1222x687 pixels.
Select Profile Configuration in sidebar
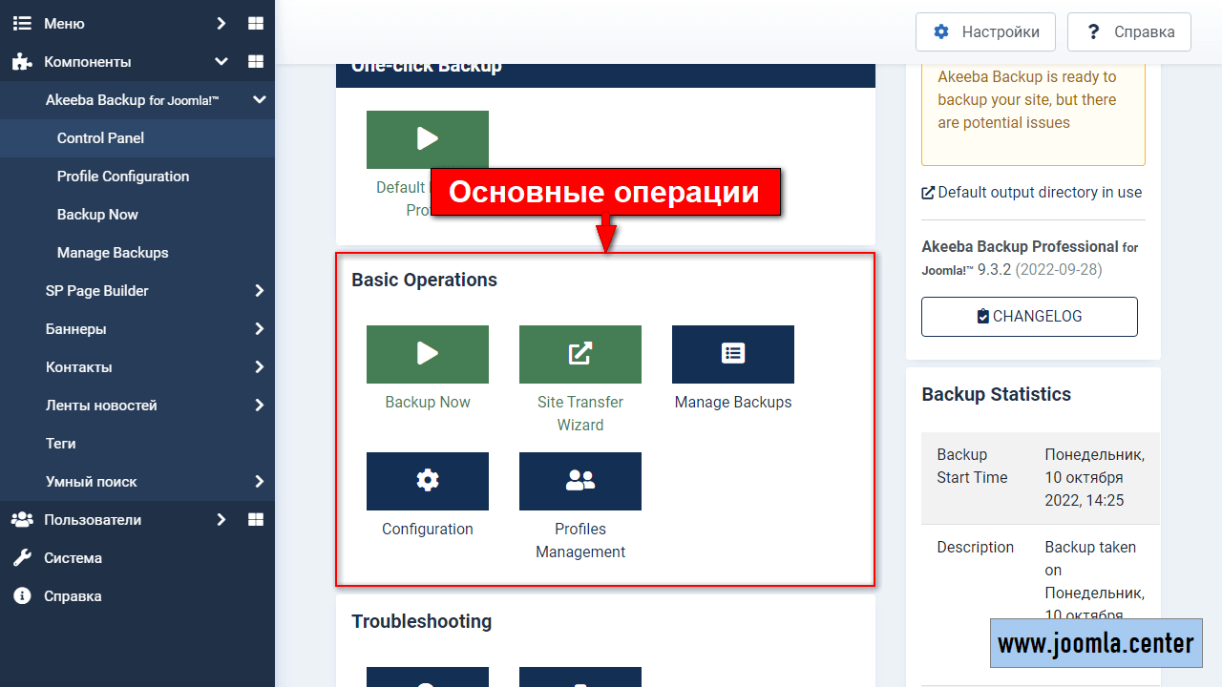[123, 176]
